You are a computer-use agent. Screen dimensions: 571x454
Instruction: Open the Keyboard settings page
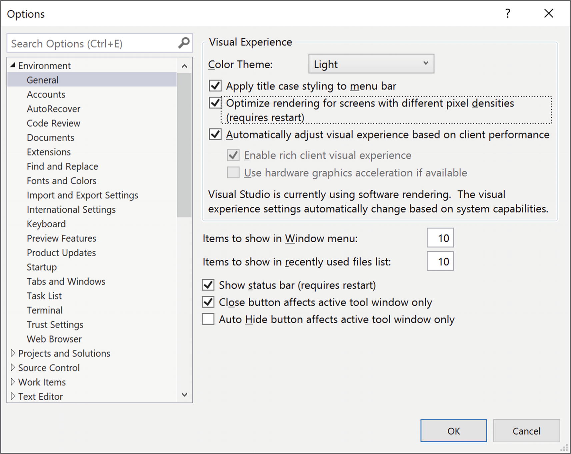[46, 224]
